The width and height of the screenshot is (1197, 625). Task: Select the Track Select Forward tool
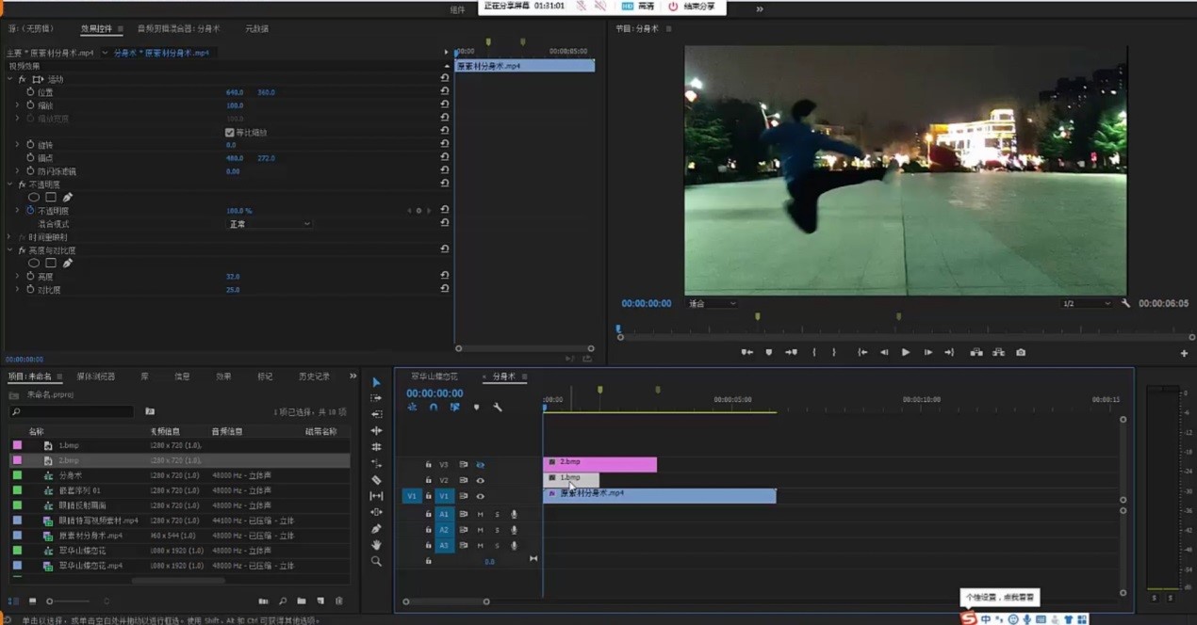point(376,398)
